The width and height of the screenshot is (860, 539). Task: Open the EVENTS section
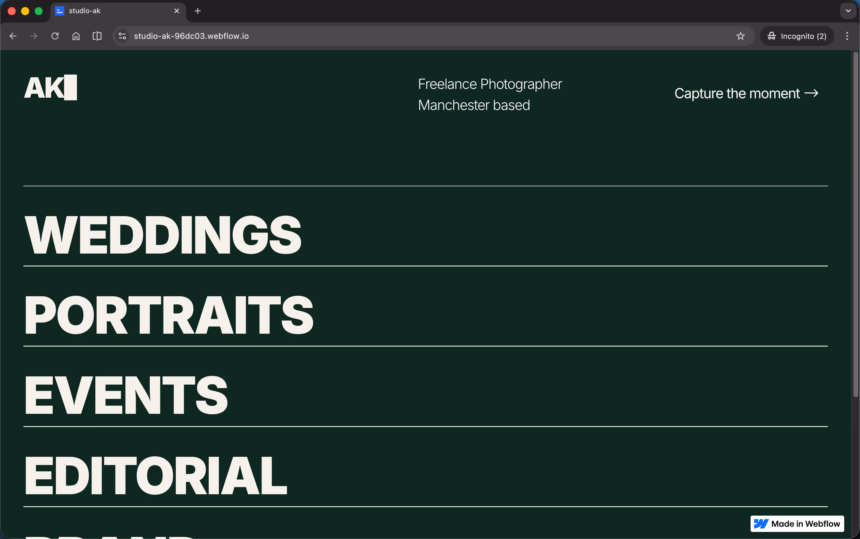[x=126, y=396]
